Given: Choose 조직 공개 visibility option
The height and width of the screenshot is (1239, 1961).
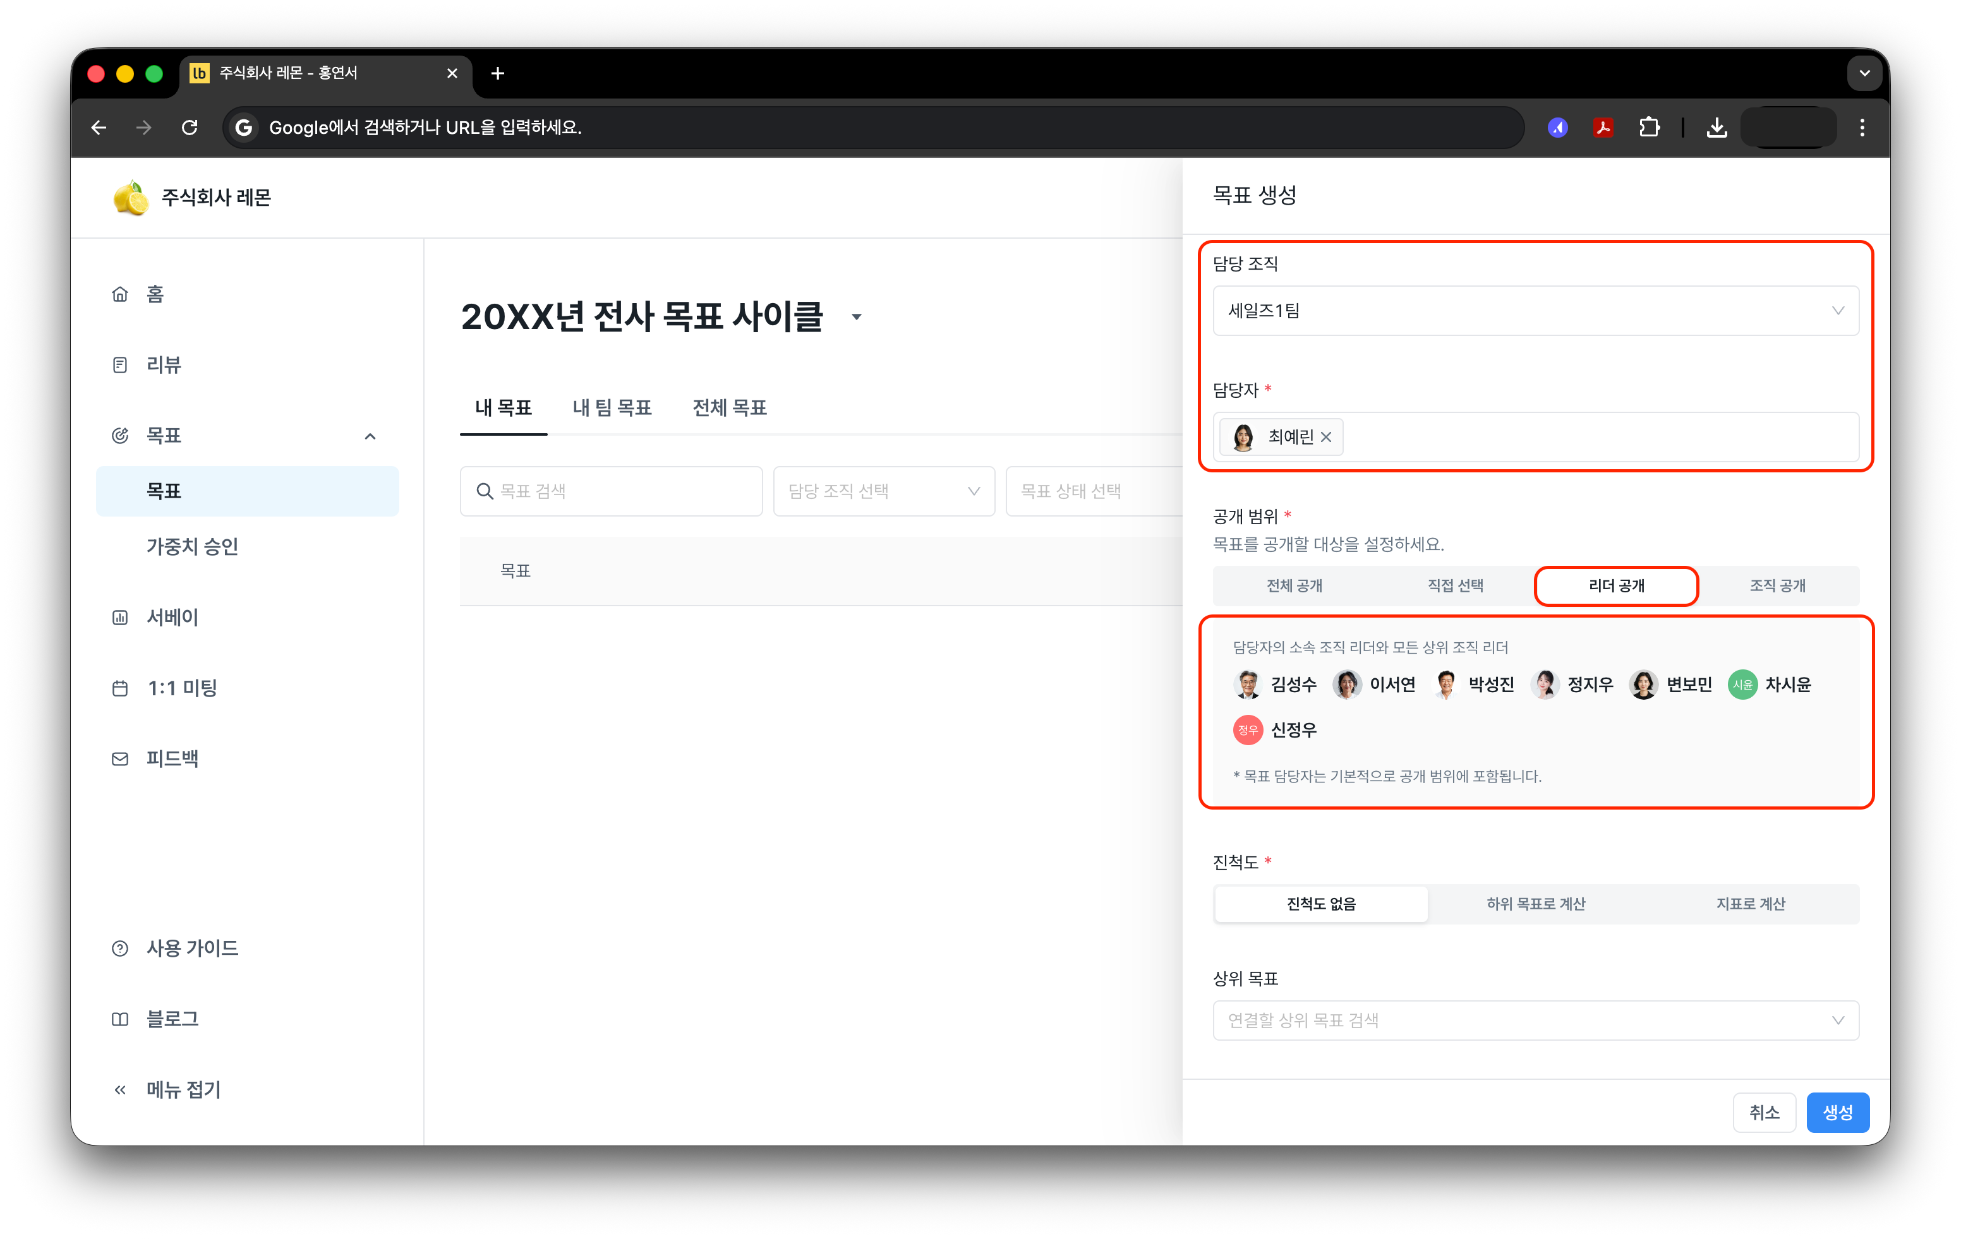Looking at the screenshot, I should point(1778,585).
